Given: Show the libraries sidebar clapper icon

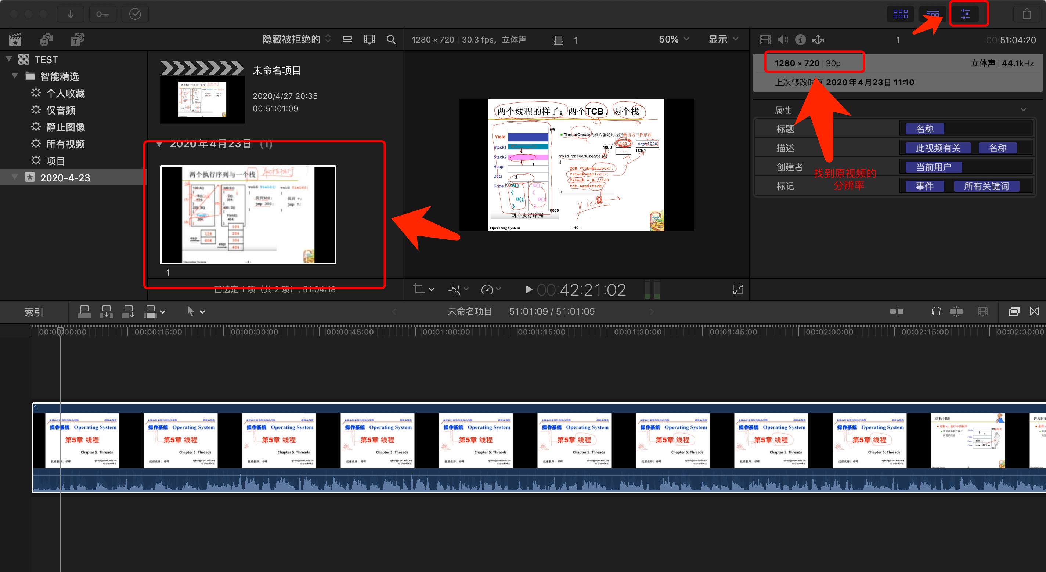Looking at the screenshot, I should (x=15, y=39).
